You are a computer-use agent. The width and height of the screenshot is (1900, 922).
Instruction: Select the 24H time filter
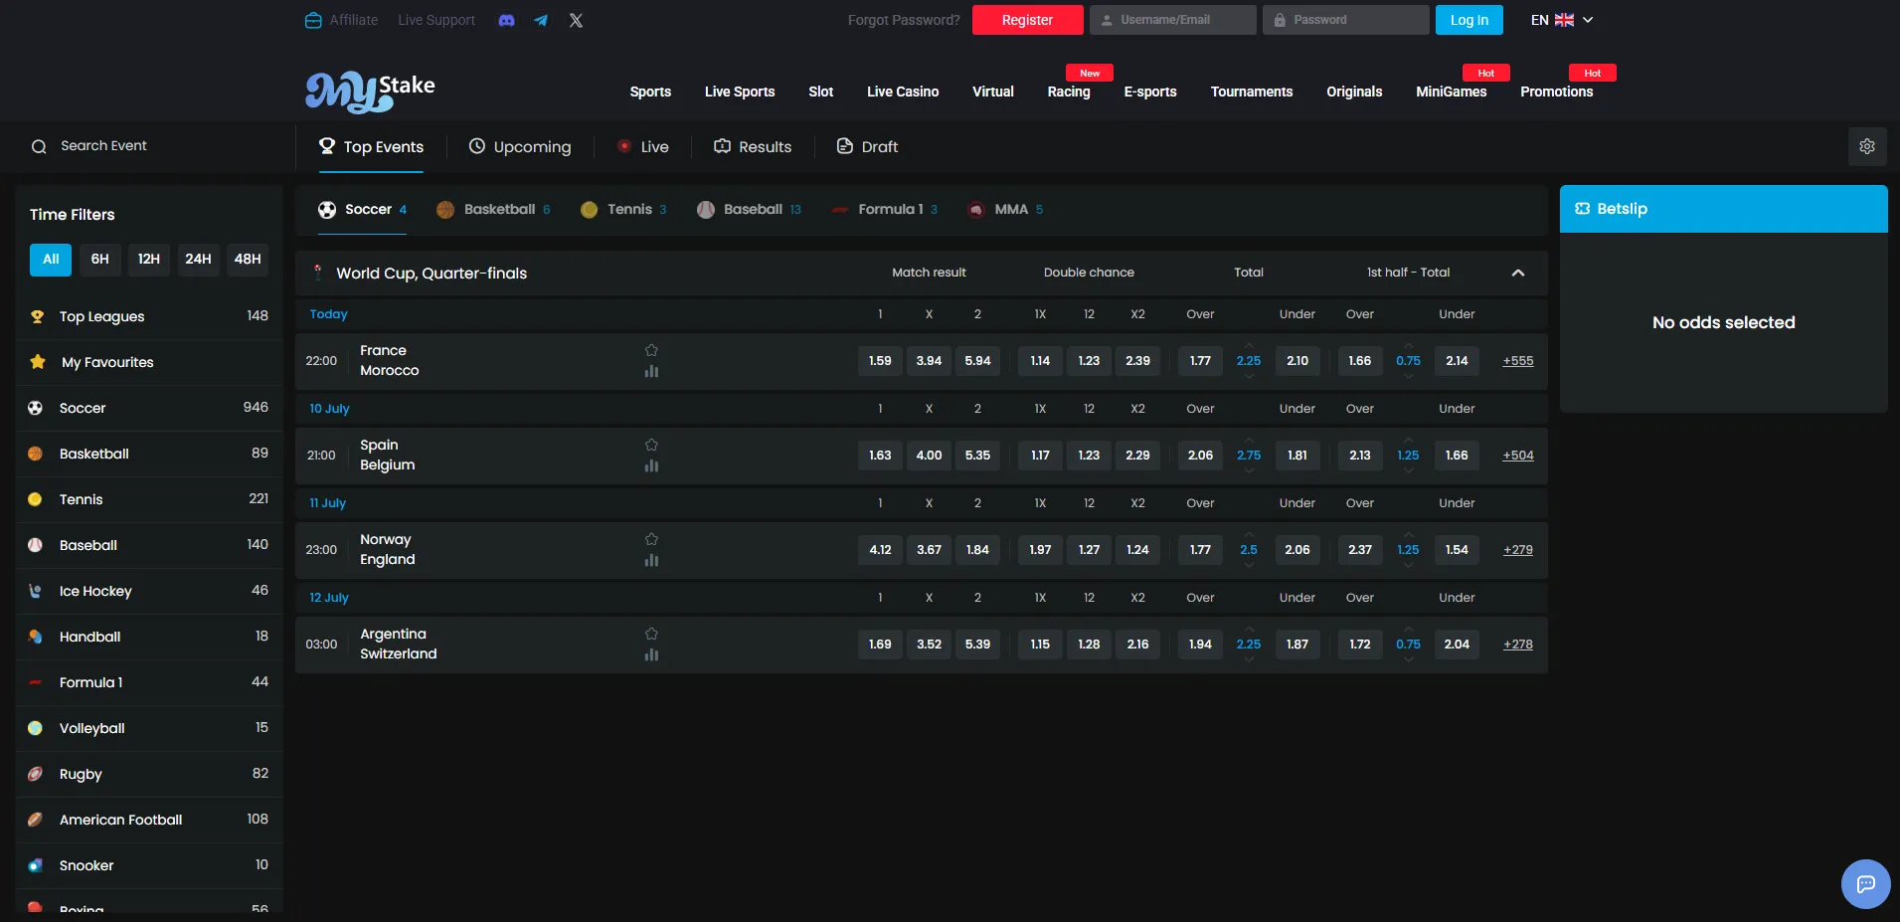[x=198, y=260]
